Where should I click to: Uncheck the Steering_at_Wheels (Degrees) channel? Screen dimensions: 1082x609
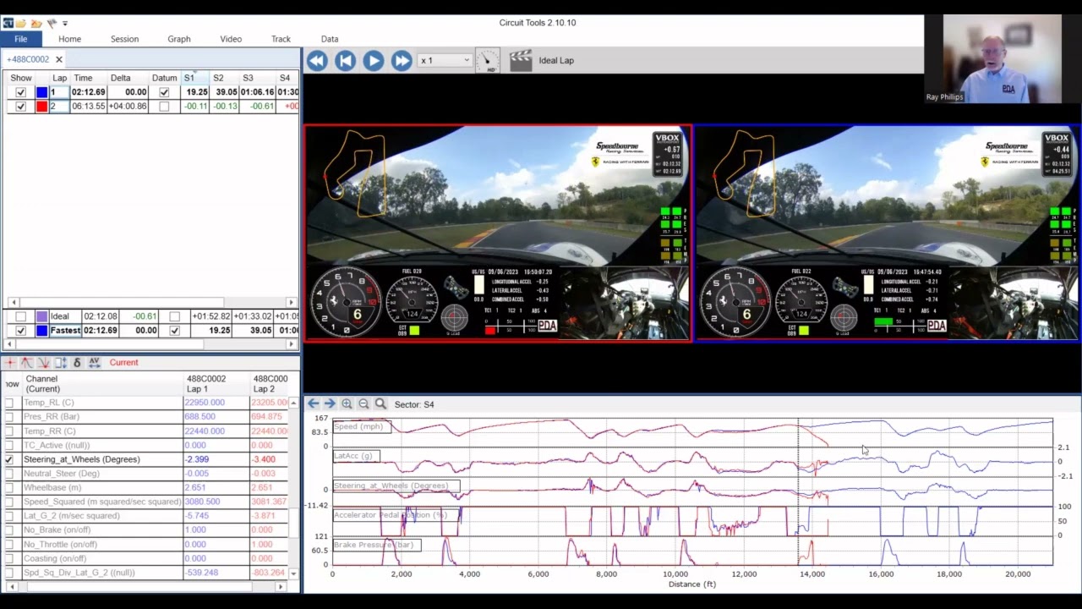(x=9, y=459)
